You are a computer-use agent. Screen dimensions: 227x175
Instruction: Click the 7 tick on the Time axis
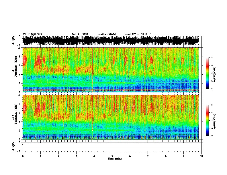point(148,156)
